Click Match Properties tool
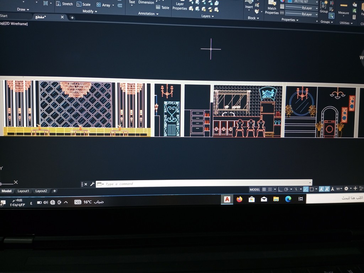364x273 pixels. click(272, 8)
